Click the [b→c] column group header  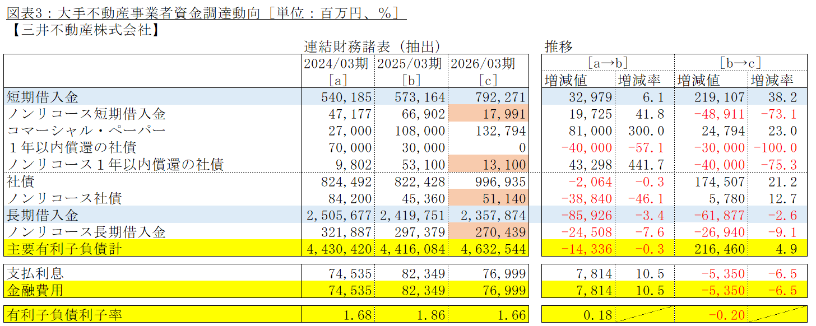tap(741, 63)
